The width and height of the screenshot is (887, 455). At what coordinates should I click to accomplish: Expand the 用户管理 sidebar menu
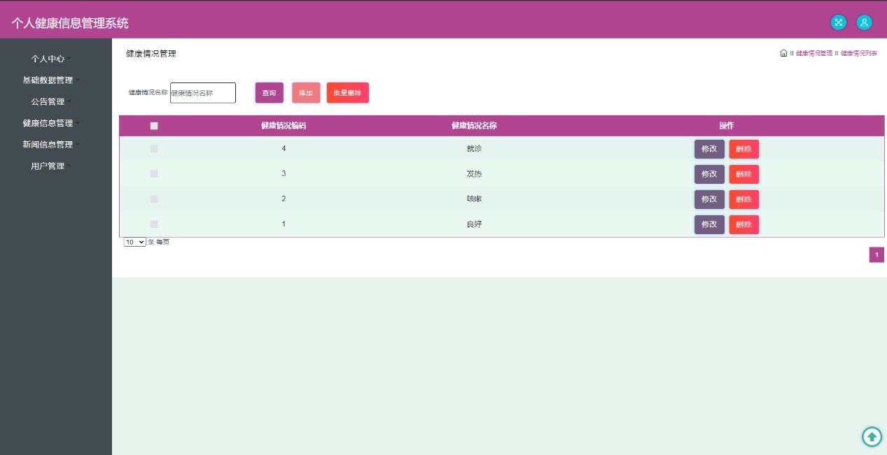click(51, 166)
